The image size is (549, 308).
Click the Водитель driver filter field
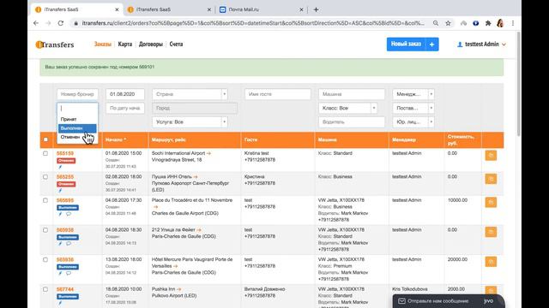[x=352, y=121]
